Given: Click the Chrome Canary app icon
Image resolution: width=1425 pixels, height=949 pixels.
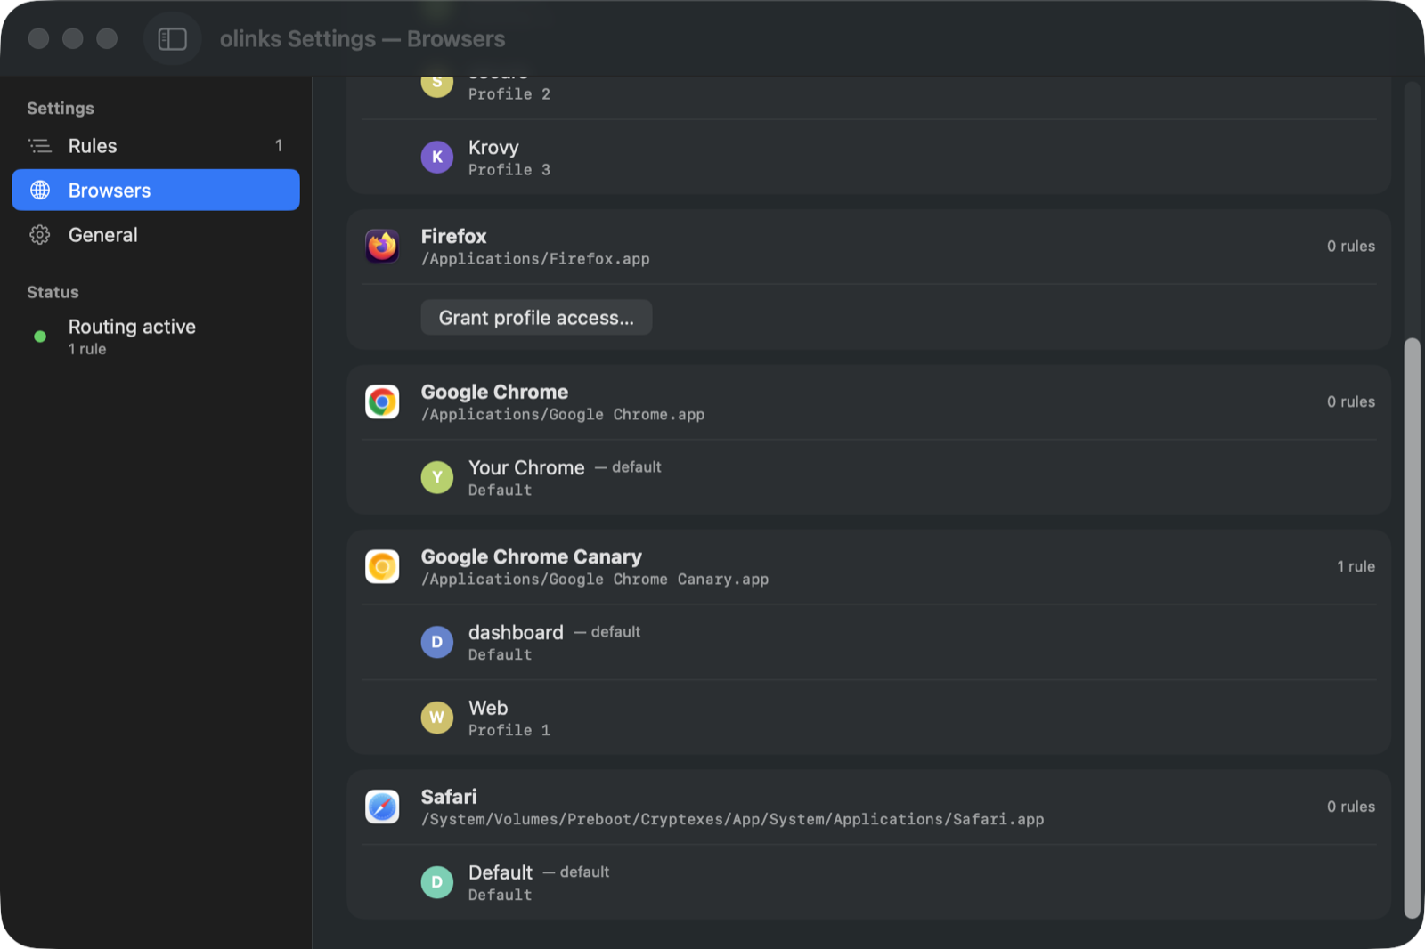Looking at the screenshot, I should coord(382,566).
